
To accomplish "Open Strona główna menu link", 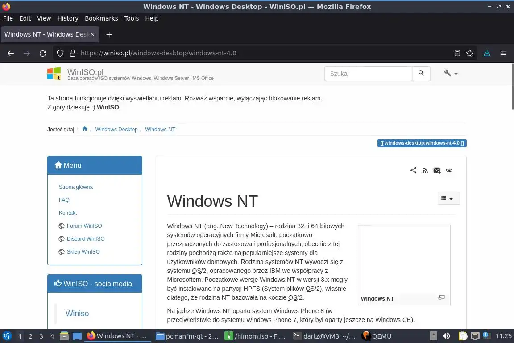I will pyautogui.click(x=76, y=187).
